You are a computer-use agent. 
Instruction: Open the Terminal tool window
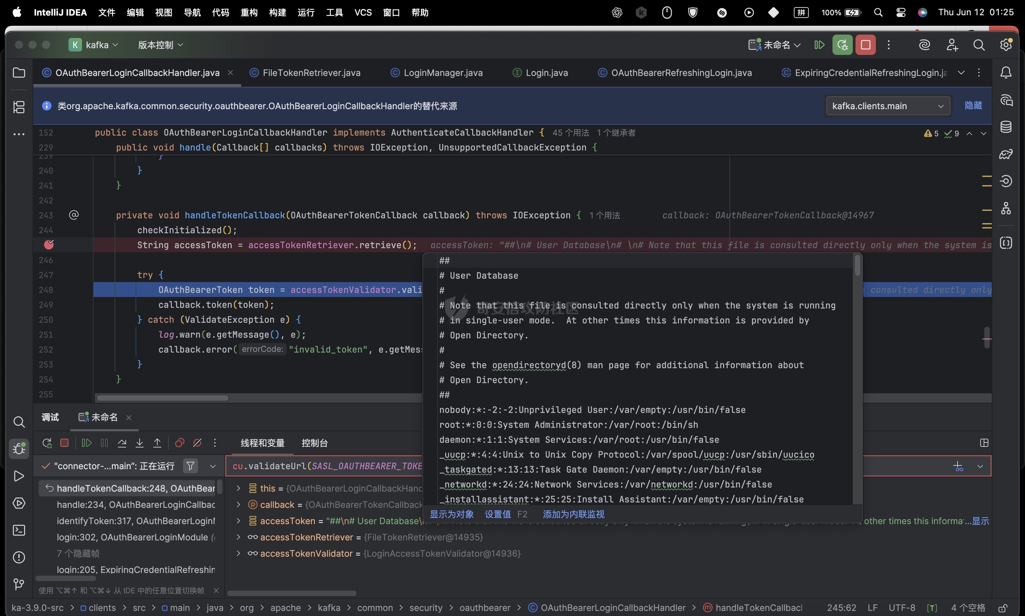pyautogui.click(x=19, y=530)
